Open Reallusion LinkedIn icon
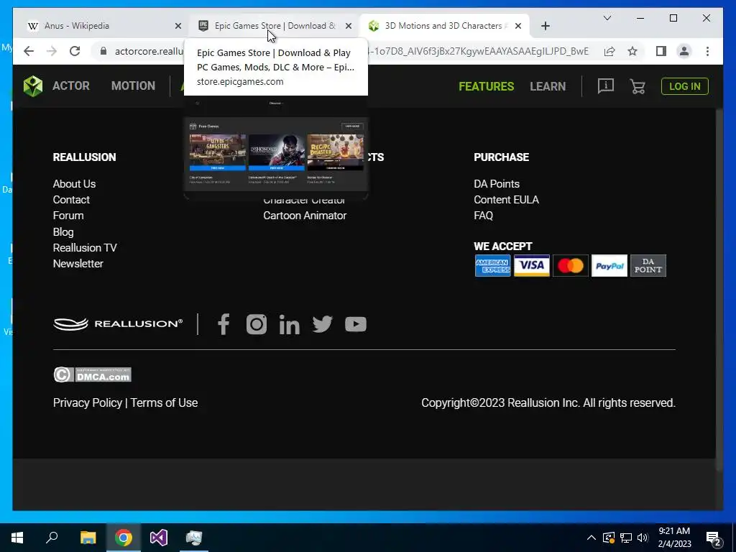The width and height of the screenshot is (736, 552). pos(289,324)
